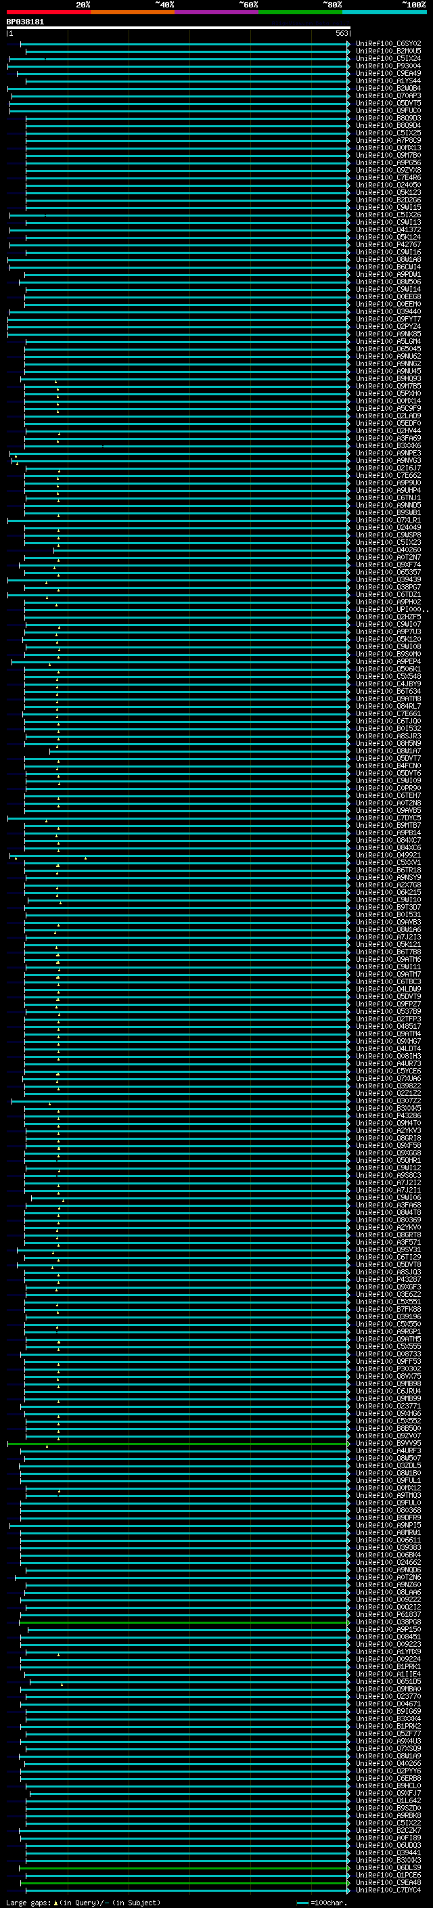Click the white query sequence ruler bar
433x1908 pixels.
click(x=179, y=27)
